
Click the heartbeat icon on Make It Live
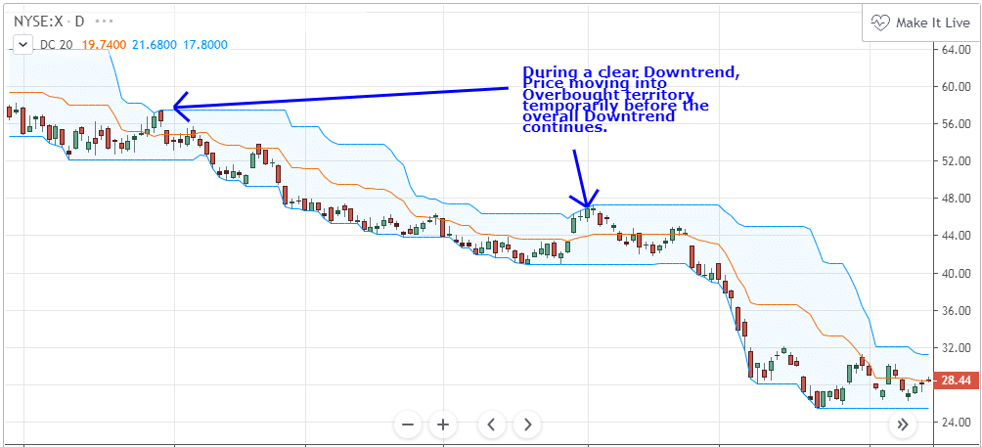[x=880, y=22]
